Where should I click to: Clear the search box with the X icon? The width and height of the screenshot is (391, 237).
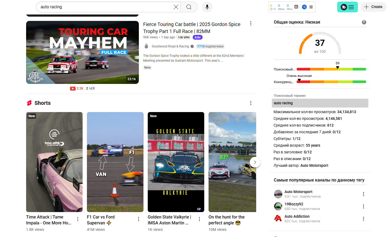176,7
